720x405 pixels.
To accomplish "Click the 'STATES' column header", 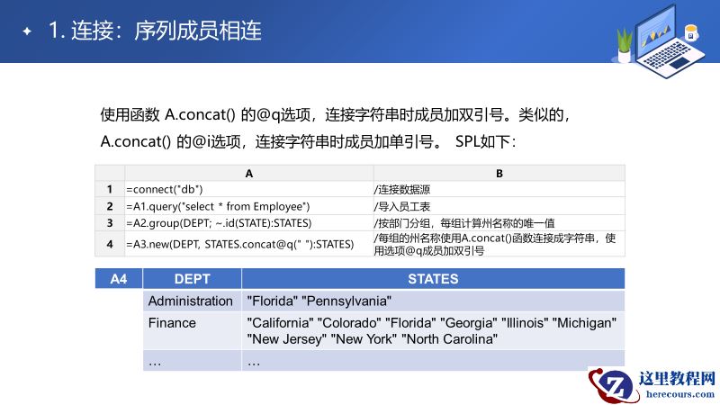I will pyautogui.click(x=433, y=279).
